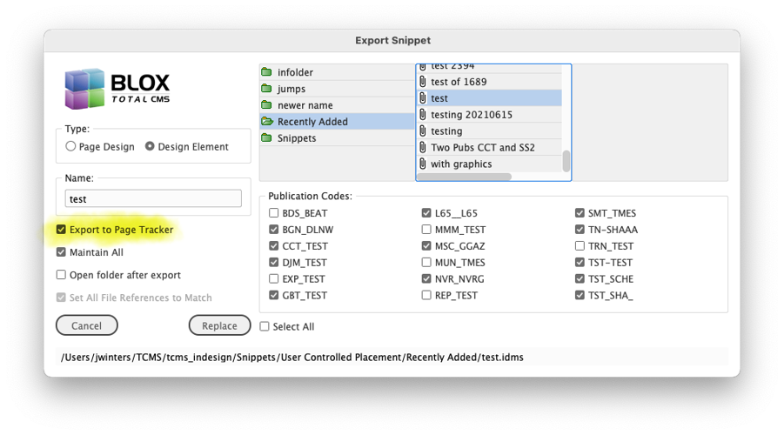This screenshot has height=435, width=784.
Task: Uncheck the TST_SHA_ publication code
Action: (x=580, y=295)
